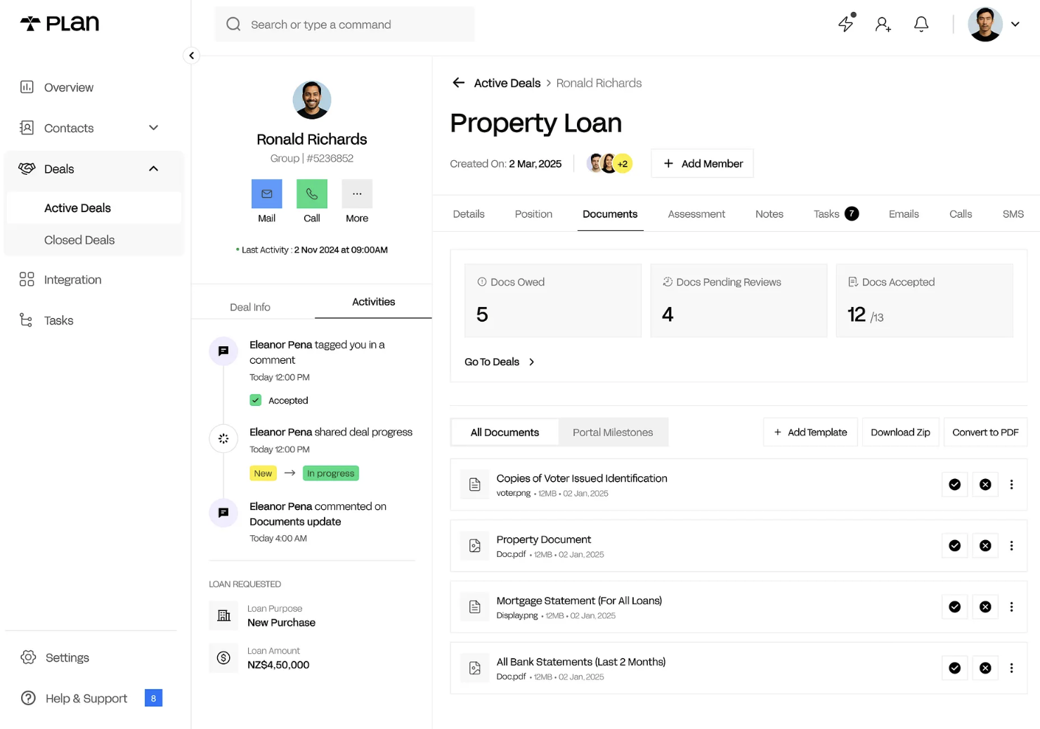The height and width of the screenshot is (729, 1040).
Task: Open options menu for Property Document
Action: pyautogui.click(x=1012, y=546)
